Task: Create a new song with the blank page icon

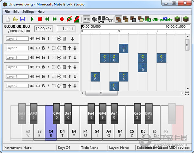Action: coord(8,19)
